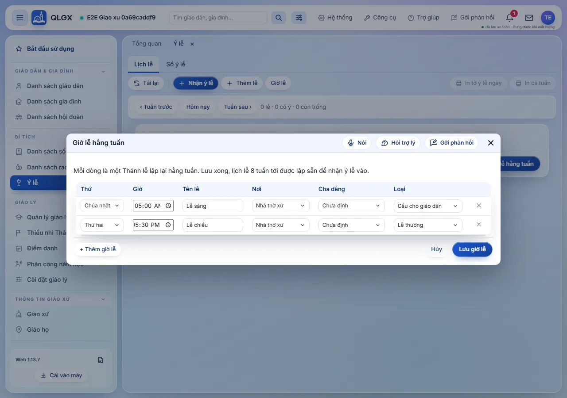567x398 pixels.
Task: Click the Nhận ý lễ button
Action: coord(196,83)
